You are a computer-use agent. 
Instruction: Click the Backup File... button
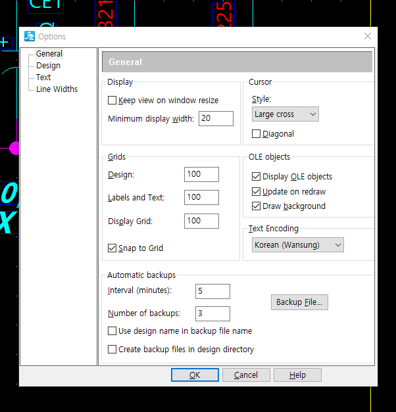pos(299,302)
